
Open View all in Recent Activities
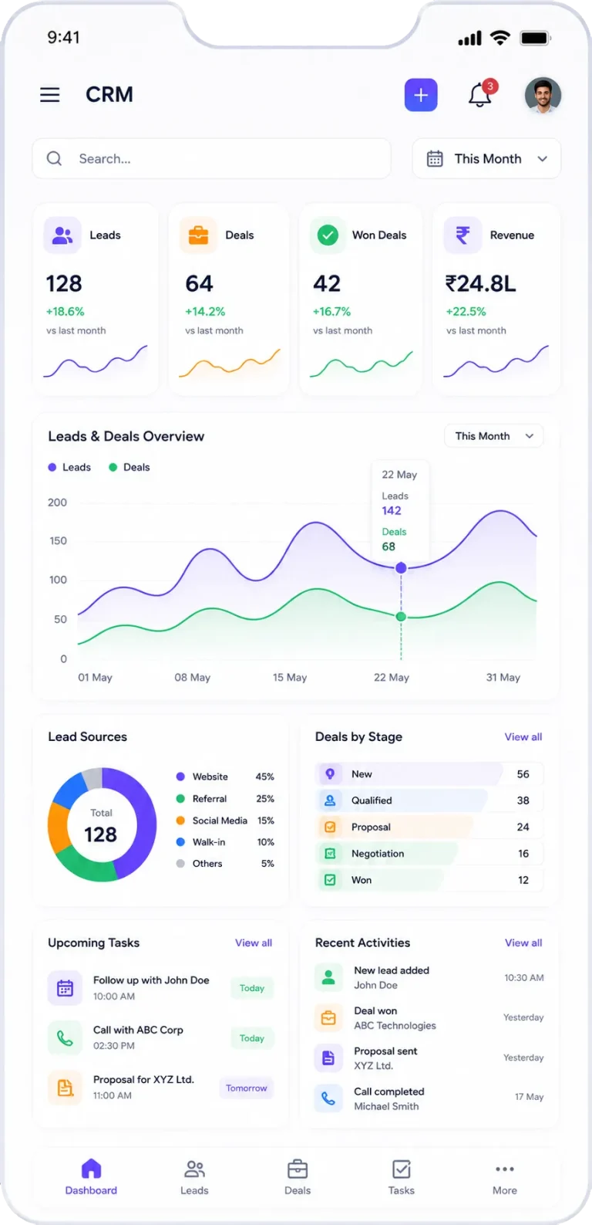tap(523, 943)
